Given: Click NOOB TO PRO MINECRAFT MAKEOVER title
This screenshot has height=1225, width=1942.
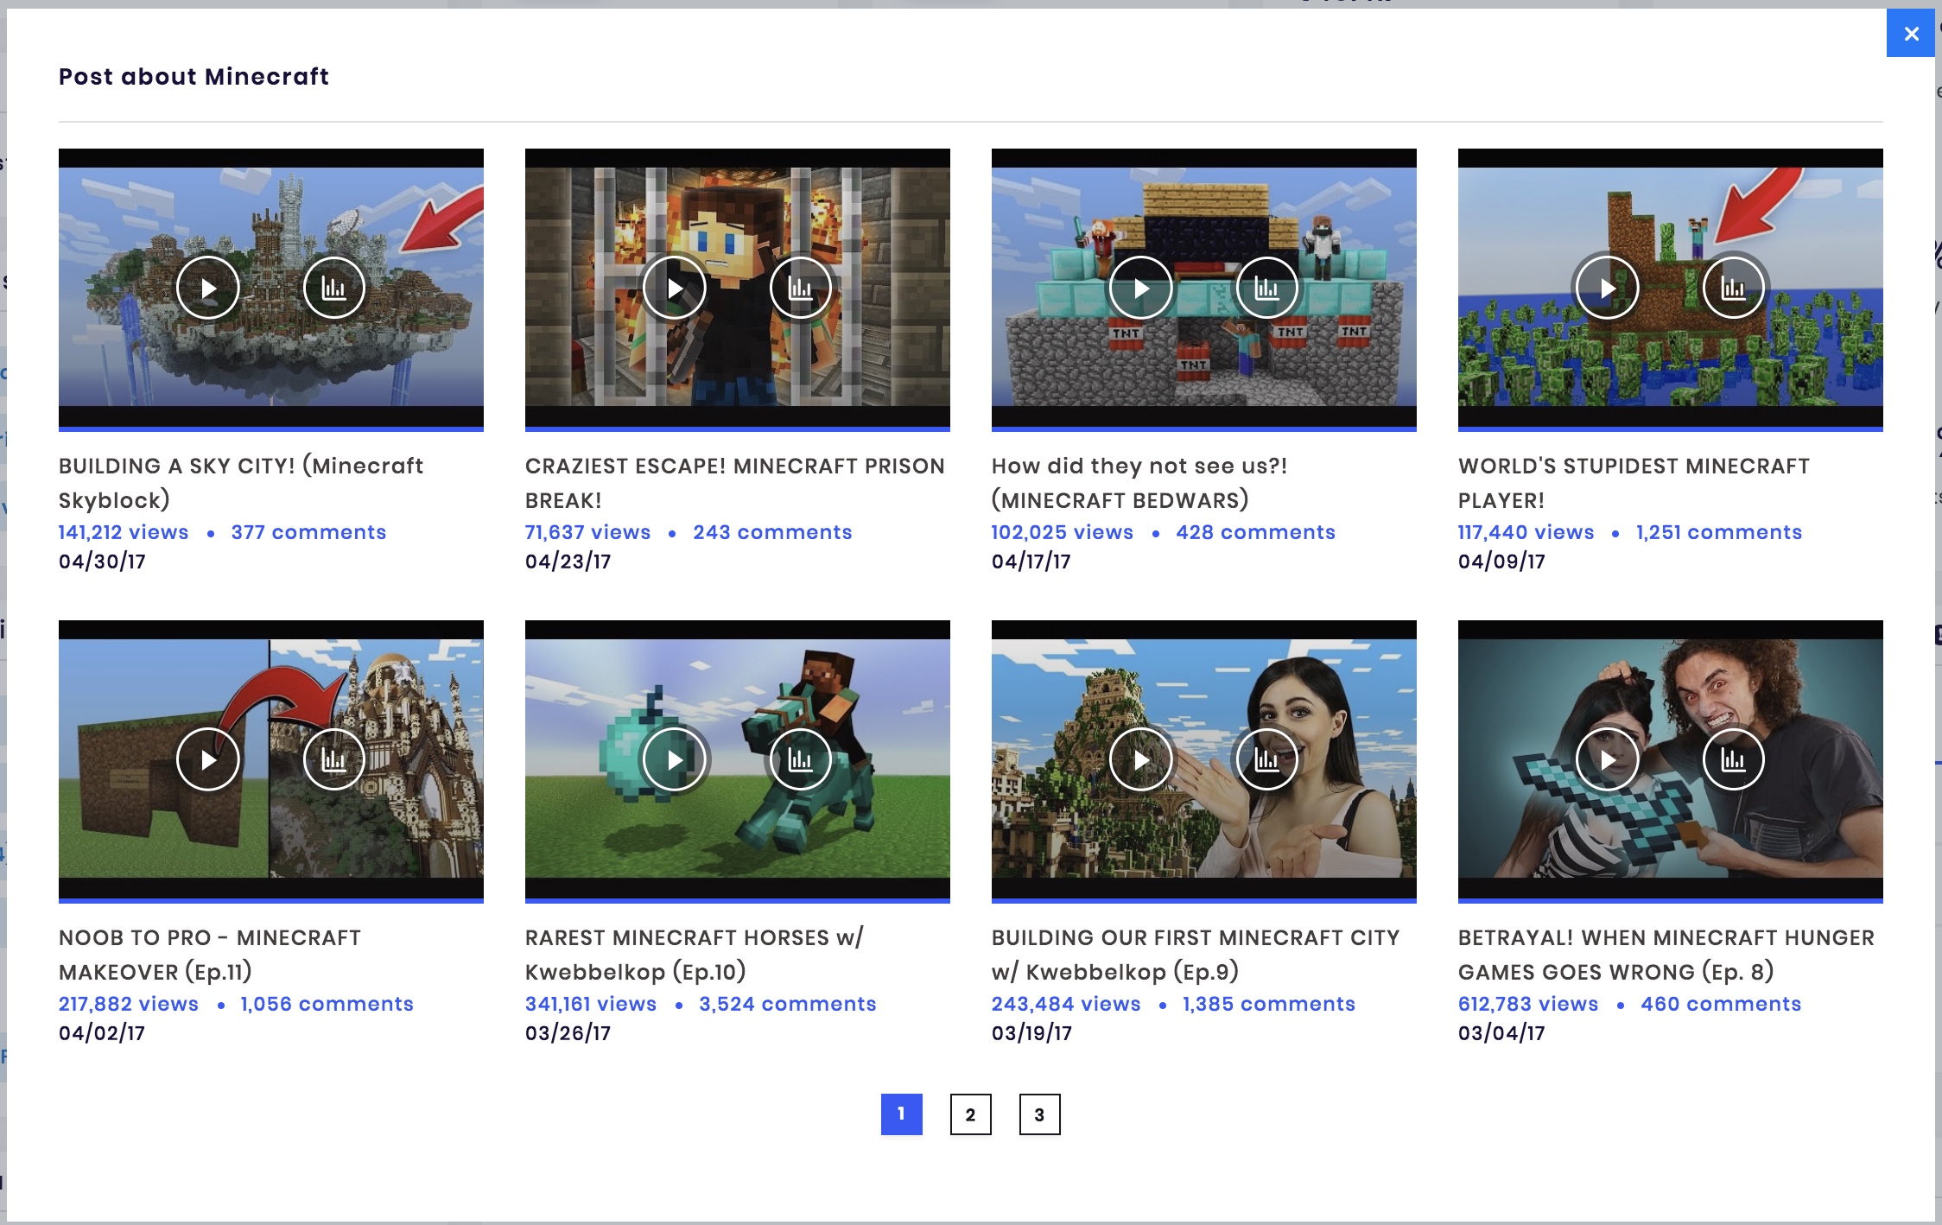Looking at the screenshot, I should tap(210, 955).
